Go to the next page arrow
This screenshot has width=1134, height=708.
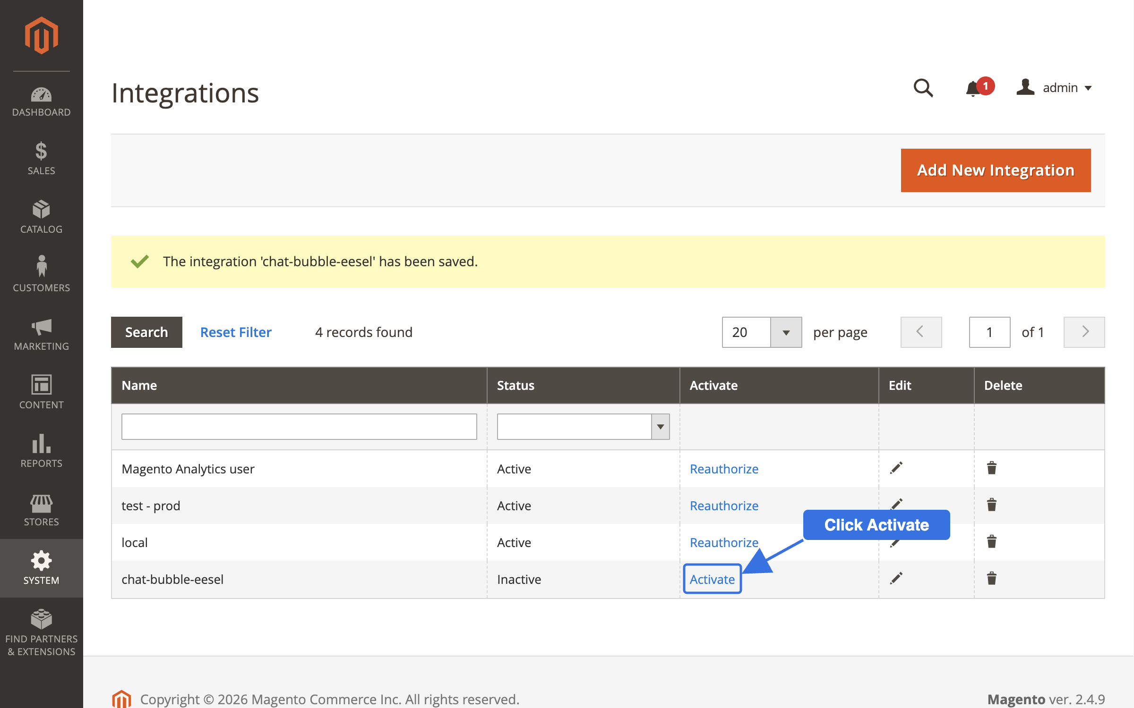[1084, 332]
